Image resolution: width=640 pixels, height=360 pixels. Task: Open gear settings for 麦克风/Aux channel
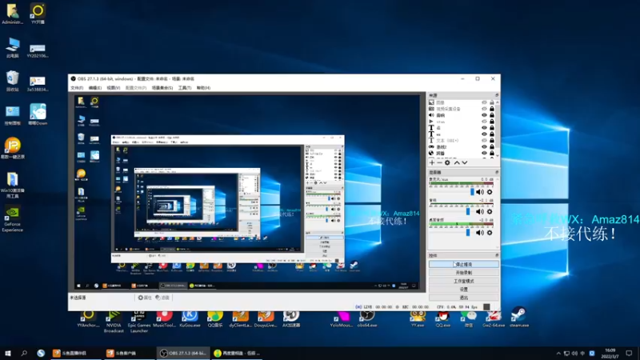[x=490, y=192]
